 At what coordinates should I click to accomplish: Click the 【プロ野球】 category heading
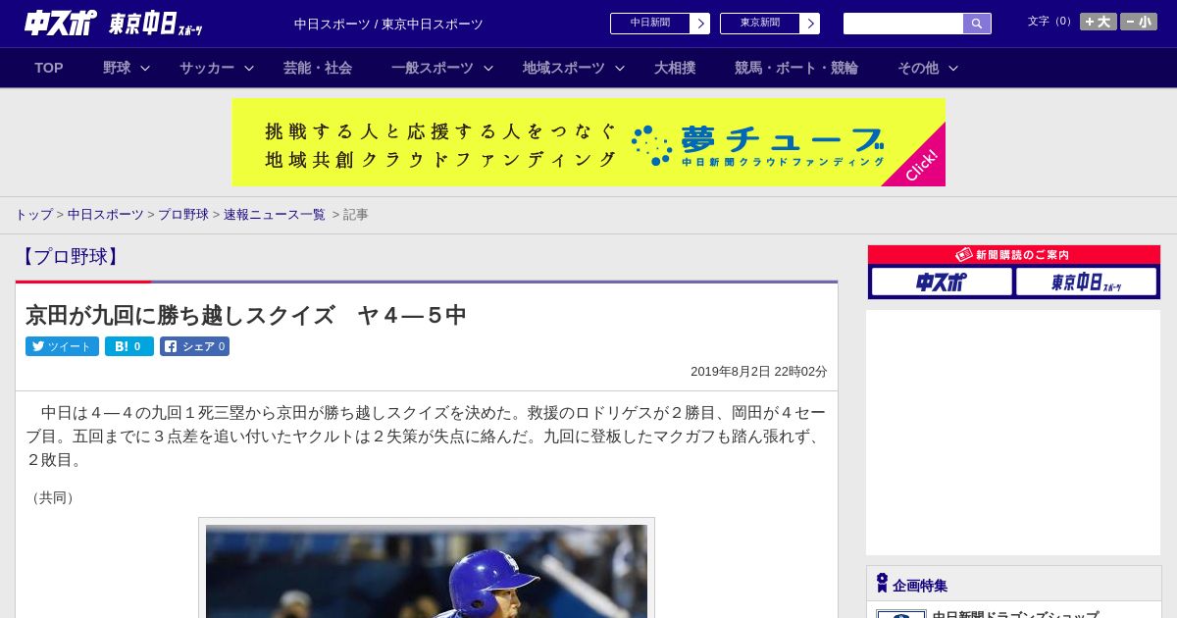click(70, 257)
